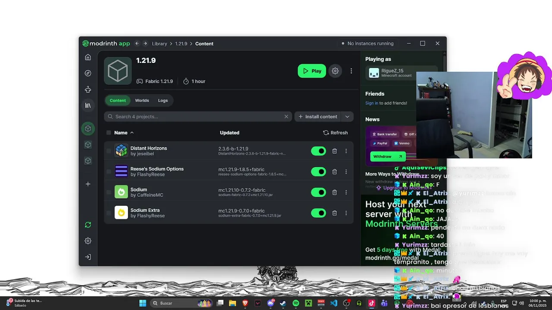The height and width of the screenshot is (310, 552).
Task: Delete Reese's Sodium Options mod
Action: coord(335,172)
